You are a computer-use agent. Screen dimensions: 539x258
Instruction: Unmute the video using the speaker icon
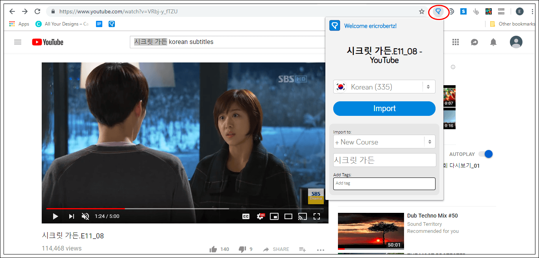tap(85, 216)
